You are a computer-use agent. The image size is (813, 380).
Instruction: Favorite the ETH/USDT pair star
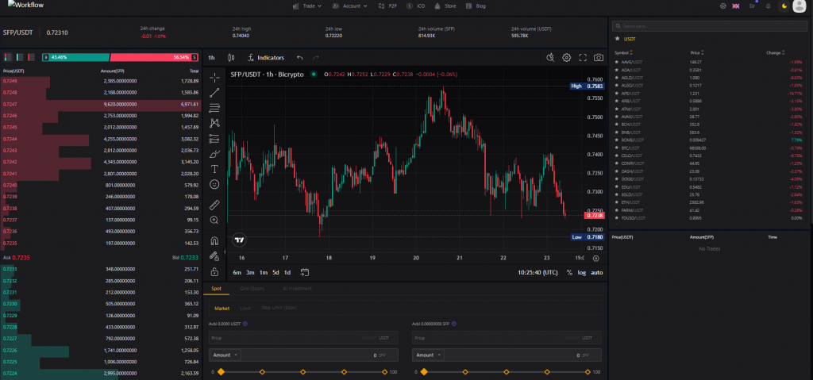(617, 202)
